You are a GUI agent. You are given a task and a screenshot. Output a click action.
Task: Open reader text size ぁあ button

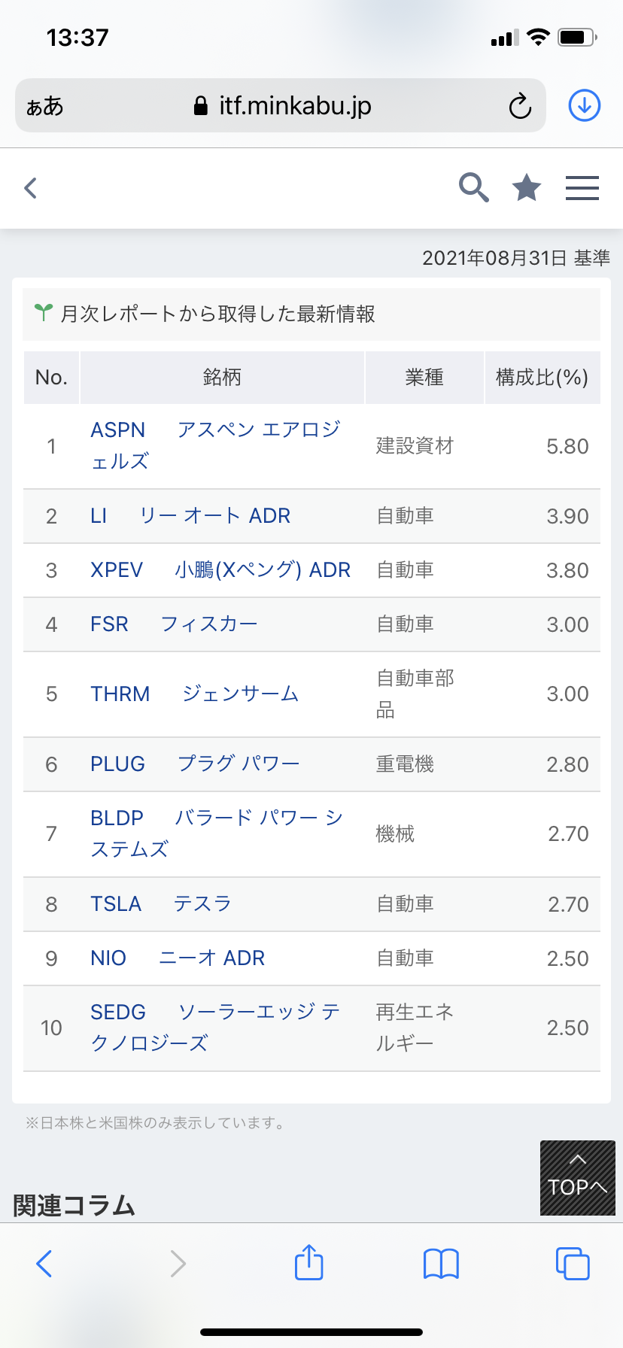coord(45,107)
